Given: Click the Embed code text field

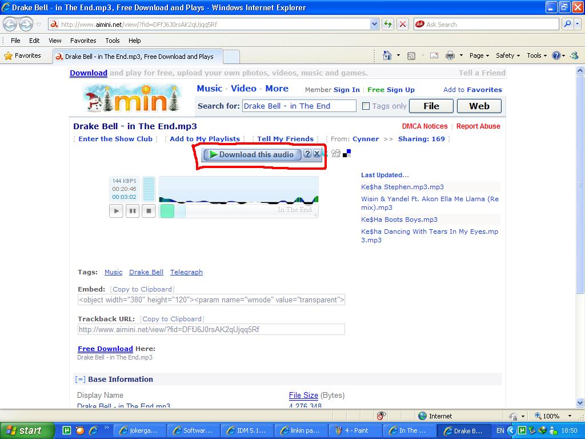Looking at the screenshot, I should (x=211, y=300).
